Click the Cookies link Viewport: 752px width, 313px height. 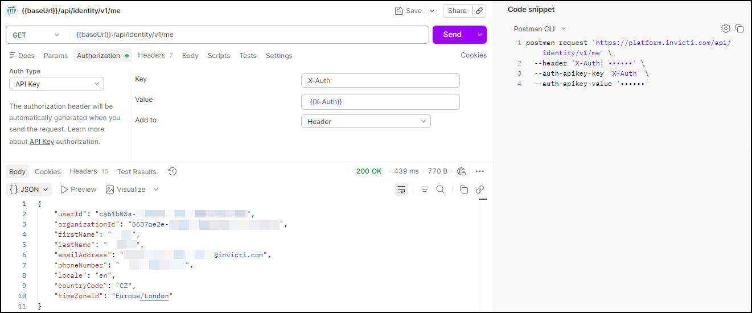[474, 55]
